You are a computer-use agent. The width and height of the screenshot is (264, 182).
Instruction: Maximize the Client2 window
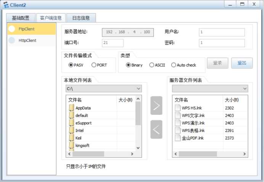pos(242,4)
